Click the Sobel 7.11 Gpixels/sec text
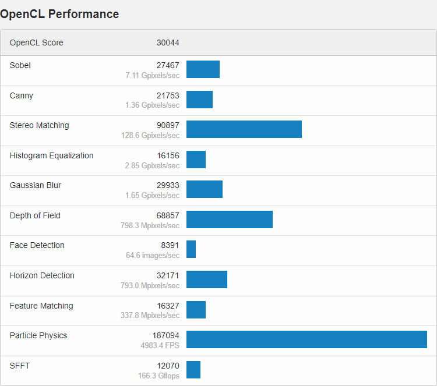This screenshot has width=437, height=386. point(153,75)
